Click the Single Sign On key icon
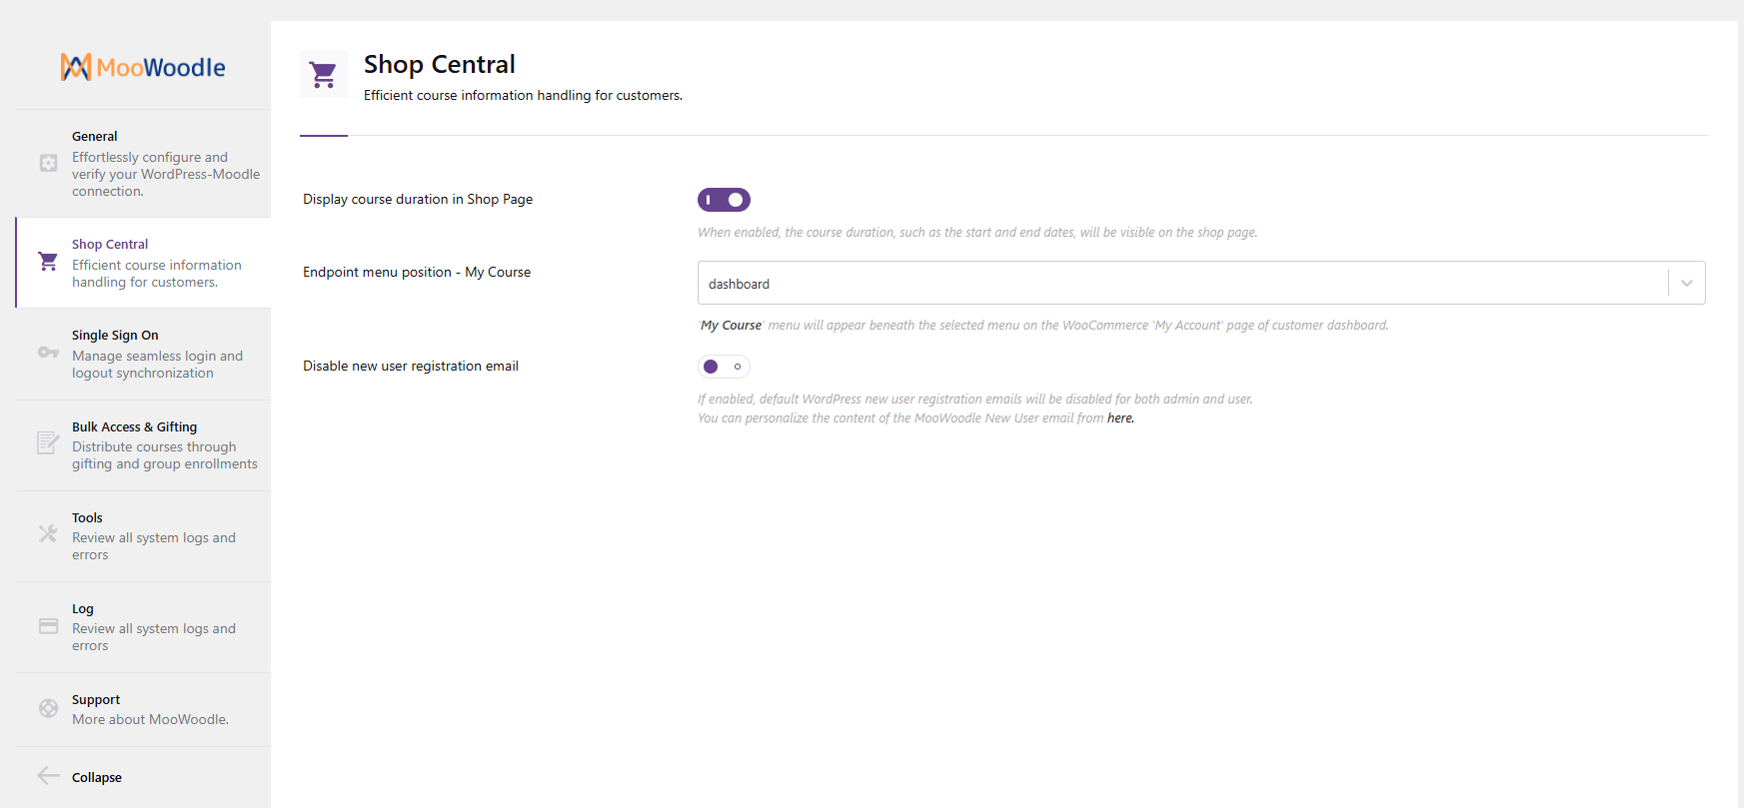This screenshot has width=1744, height=808. 48,353
